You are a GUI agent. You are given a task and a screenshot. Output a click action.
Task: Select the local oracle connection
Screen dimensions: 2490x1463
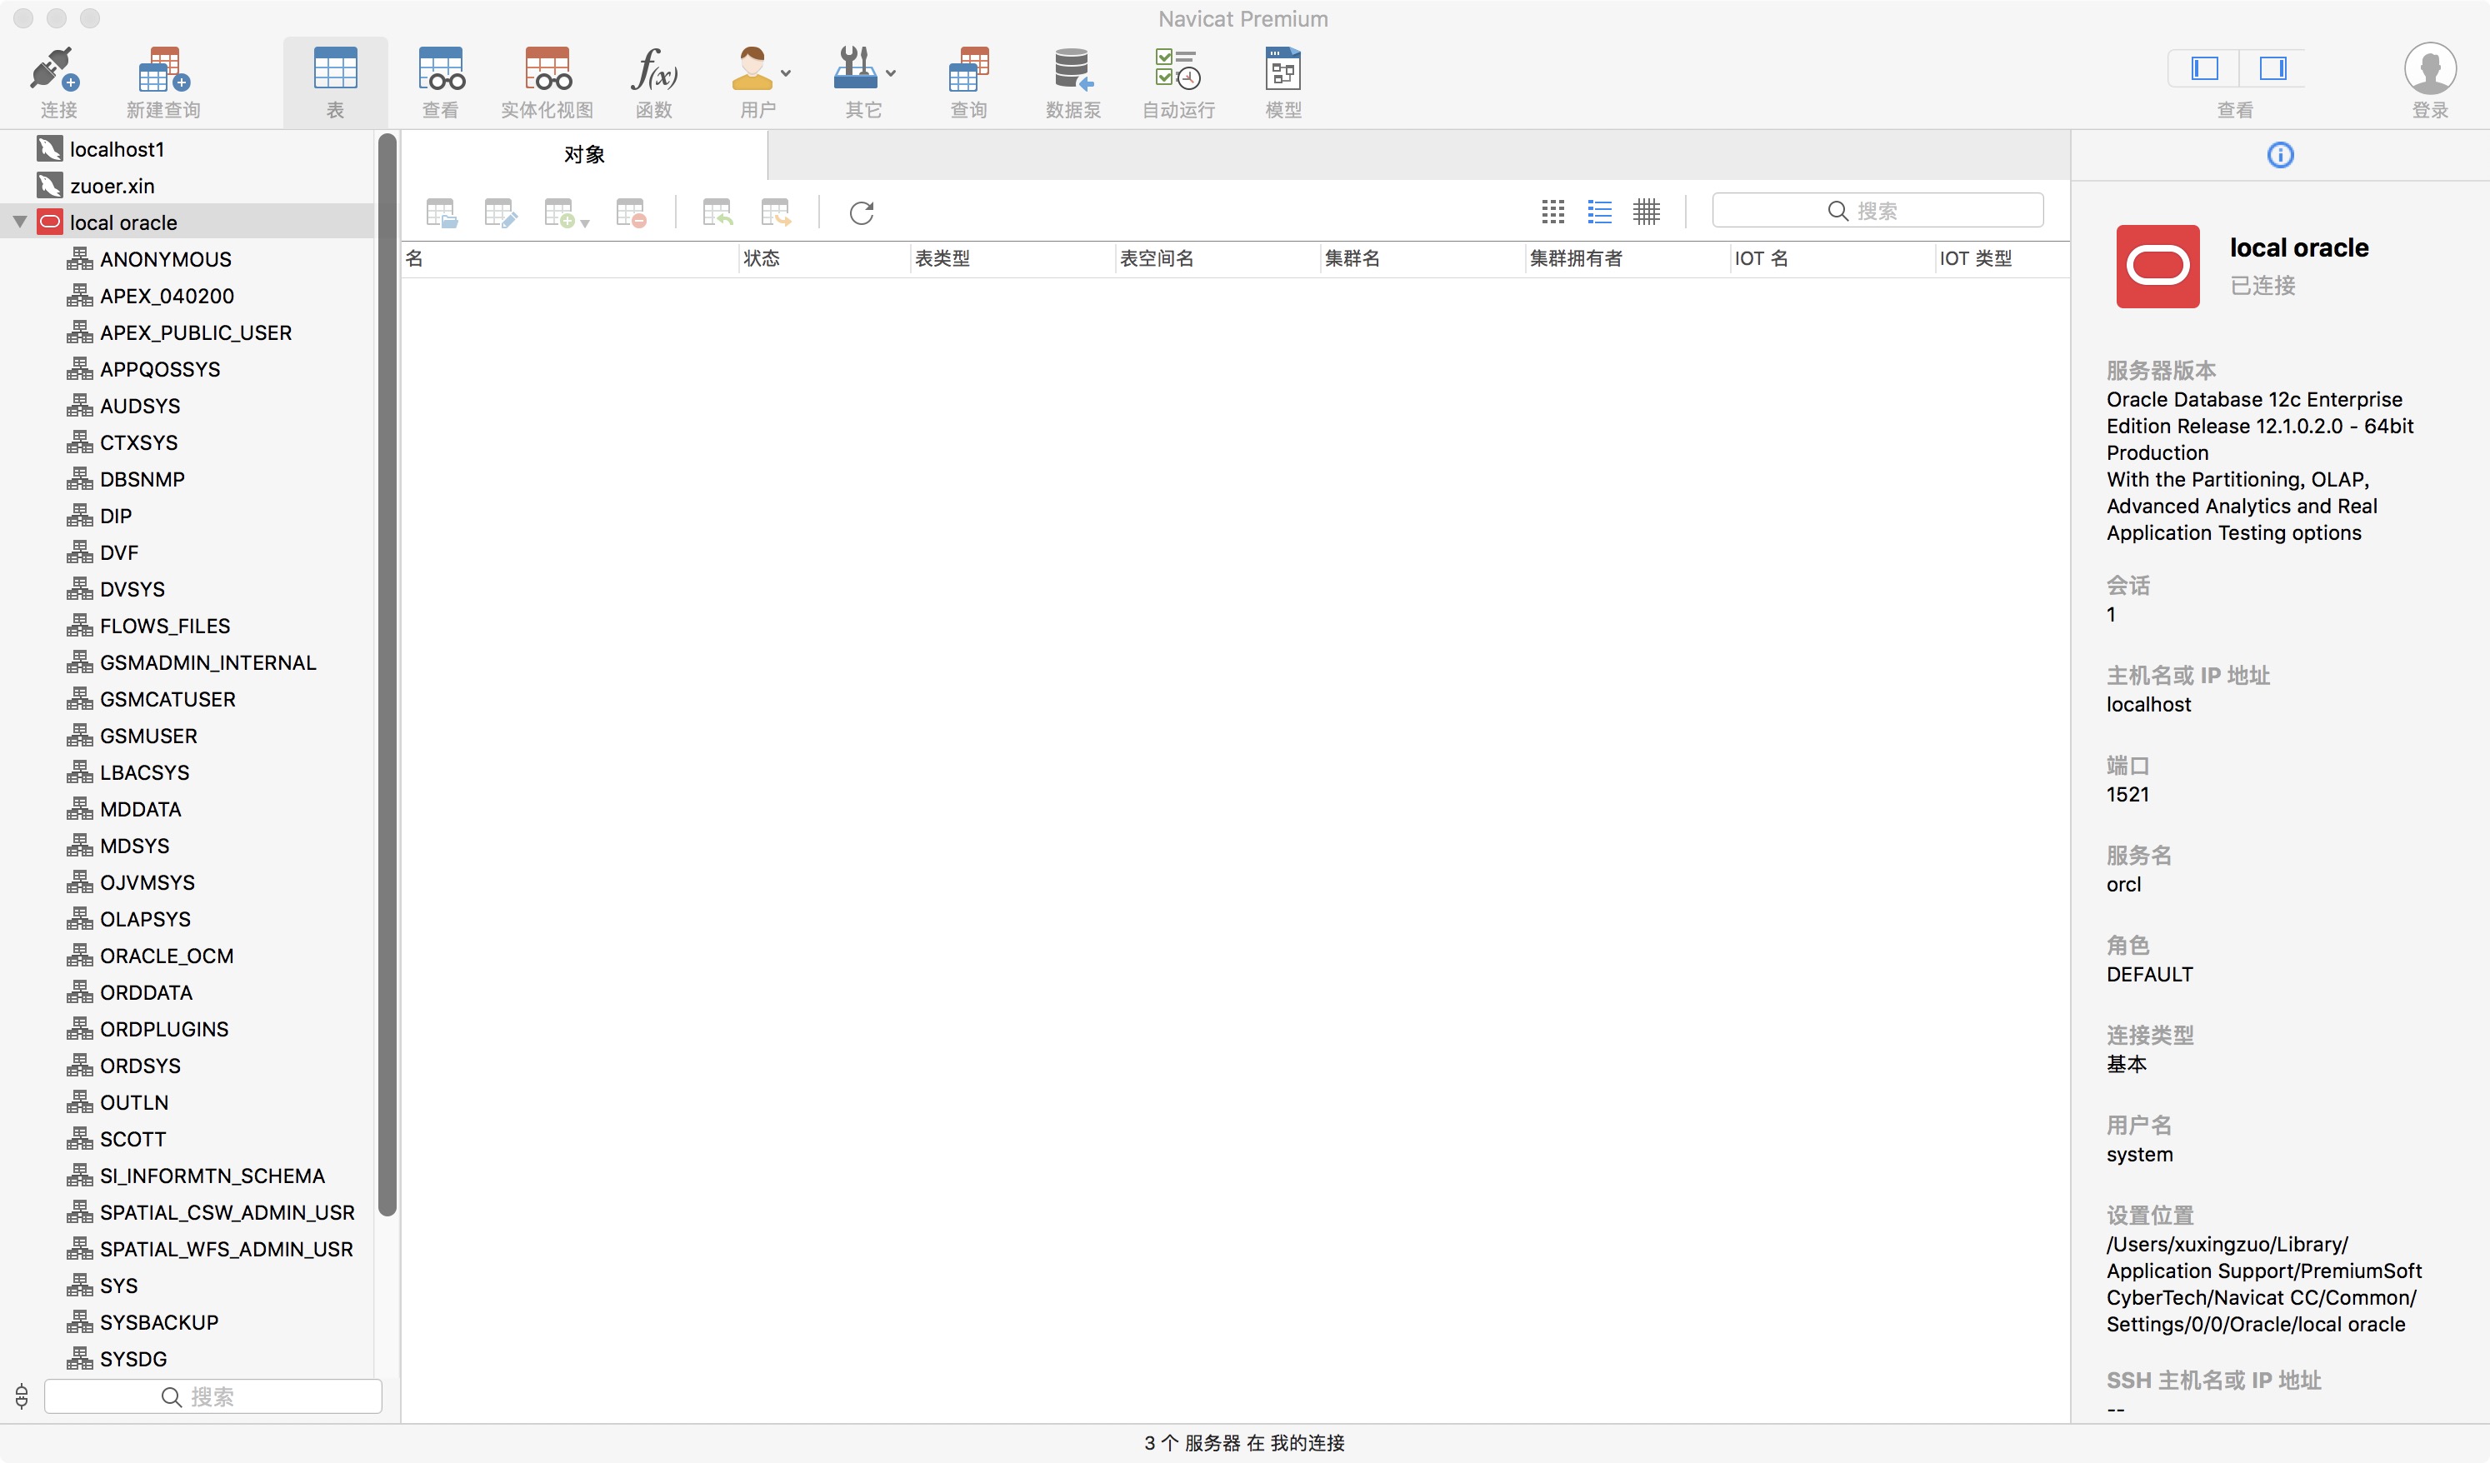point(123,222)
